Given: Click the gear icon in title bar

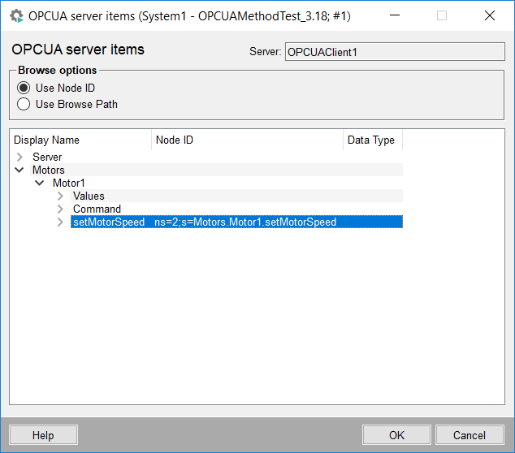Looking at the screenshot, I should pyautogui.click(x=15, y=15).
